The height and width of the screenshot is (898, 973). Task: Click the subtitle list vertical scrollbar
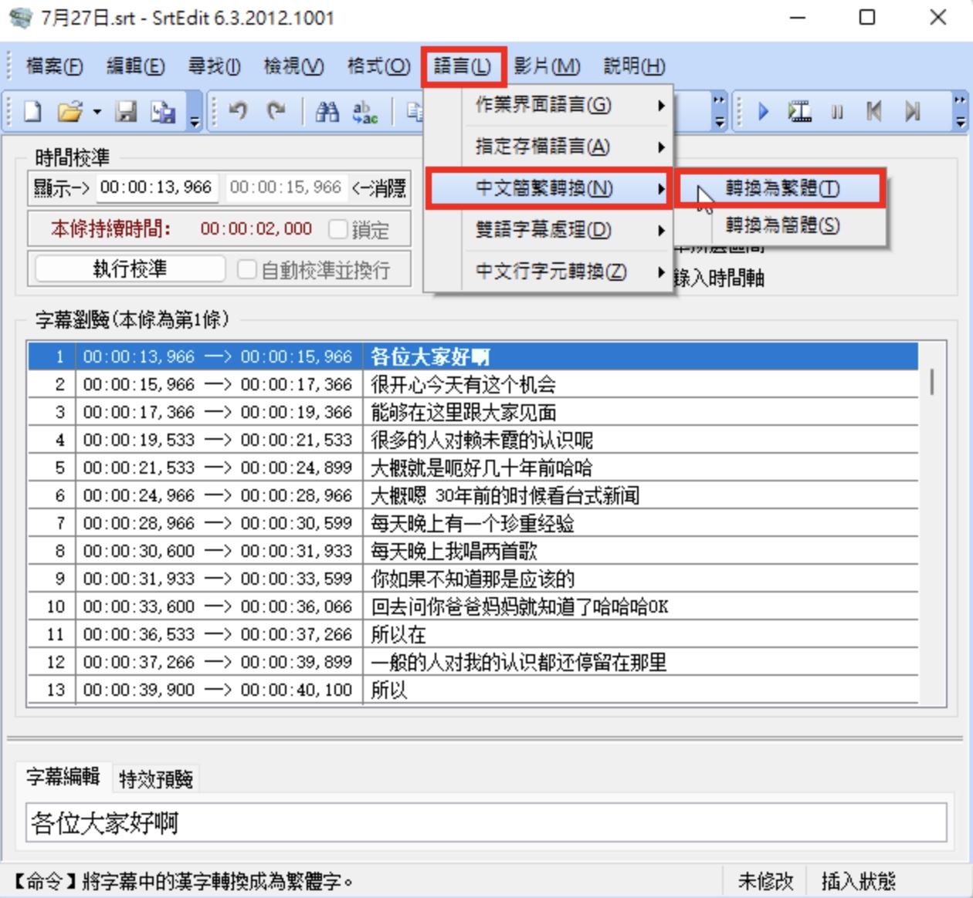click(932, 523)
